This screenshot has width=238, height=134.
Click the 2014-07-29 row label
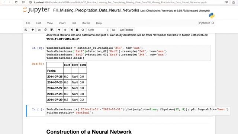click(x=55, y=100)
